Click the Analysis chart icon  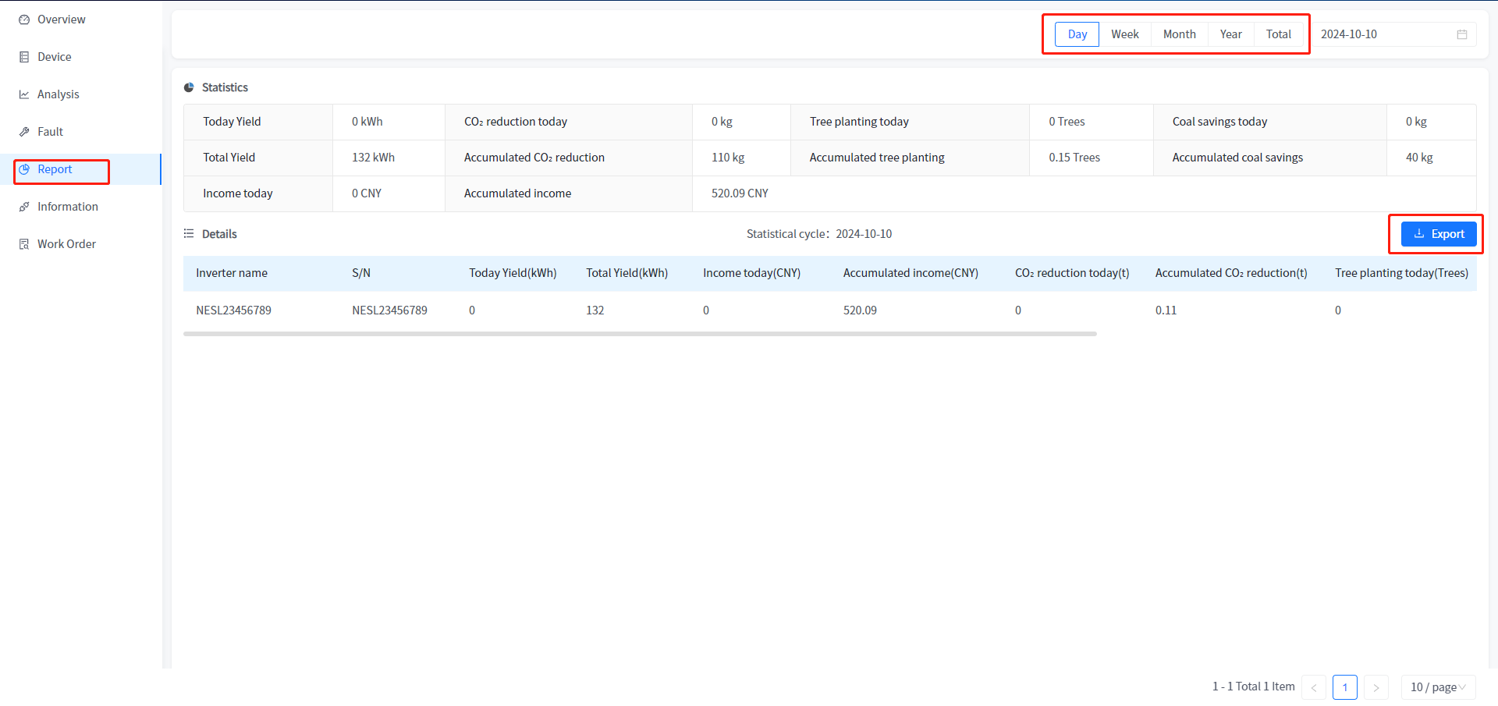click(24, 94)
